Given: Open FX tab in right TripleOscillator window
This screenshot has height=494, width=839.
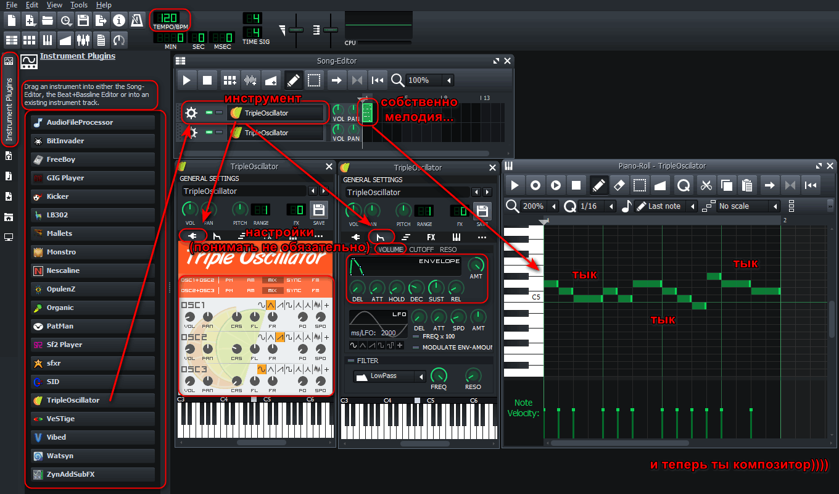Looking at the screenshot, I should click(x=431, y=237).
